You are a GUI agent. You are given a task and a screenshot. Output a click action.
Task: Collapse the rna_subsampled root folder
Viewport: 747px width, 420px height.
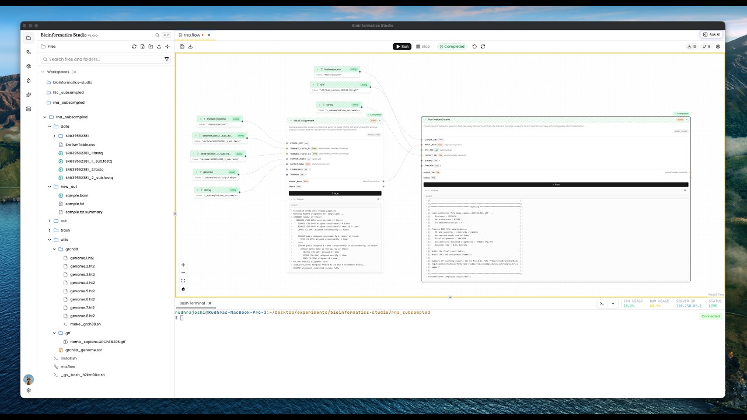tap(44, 117)
